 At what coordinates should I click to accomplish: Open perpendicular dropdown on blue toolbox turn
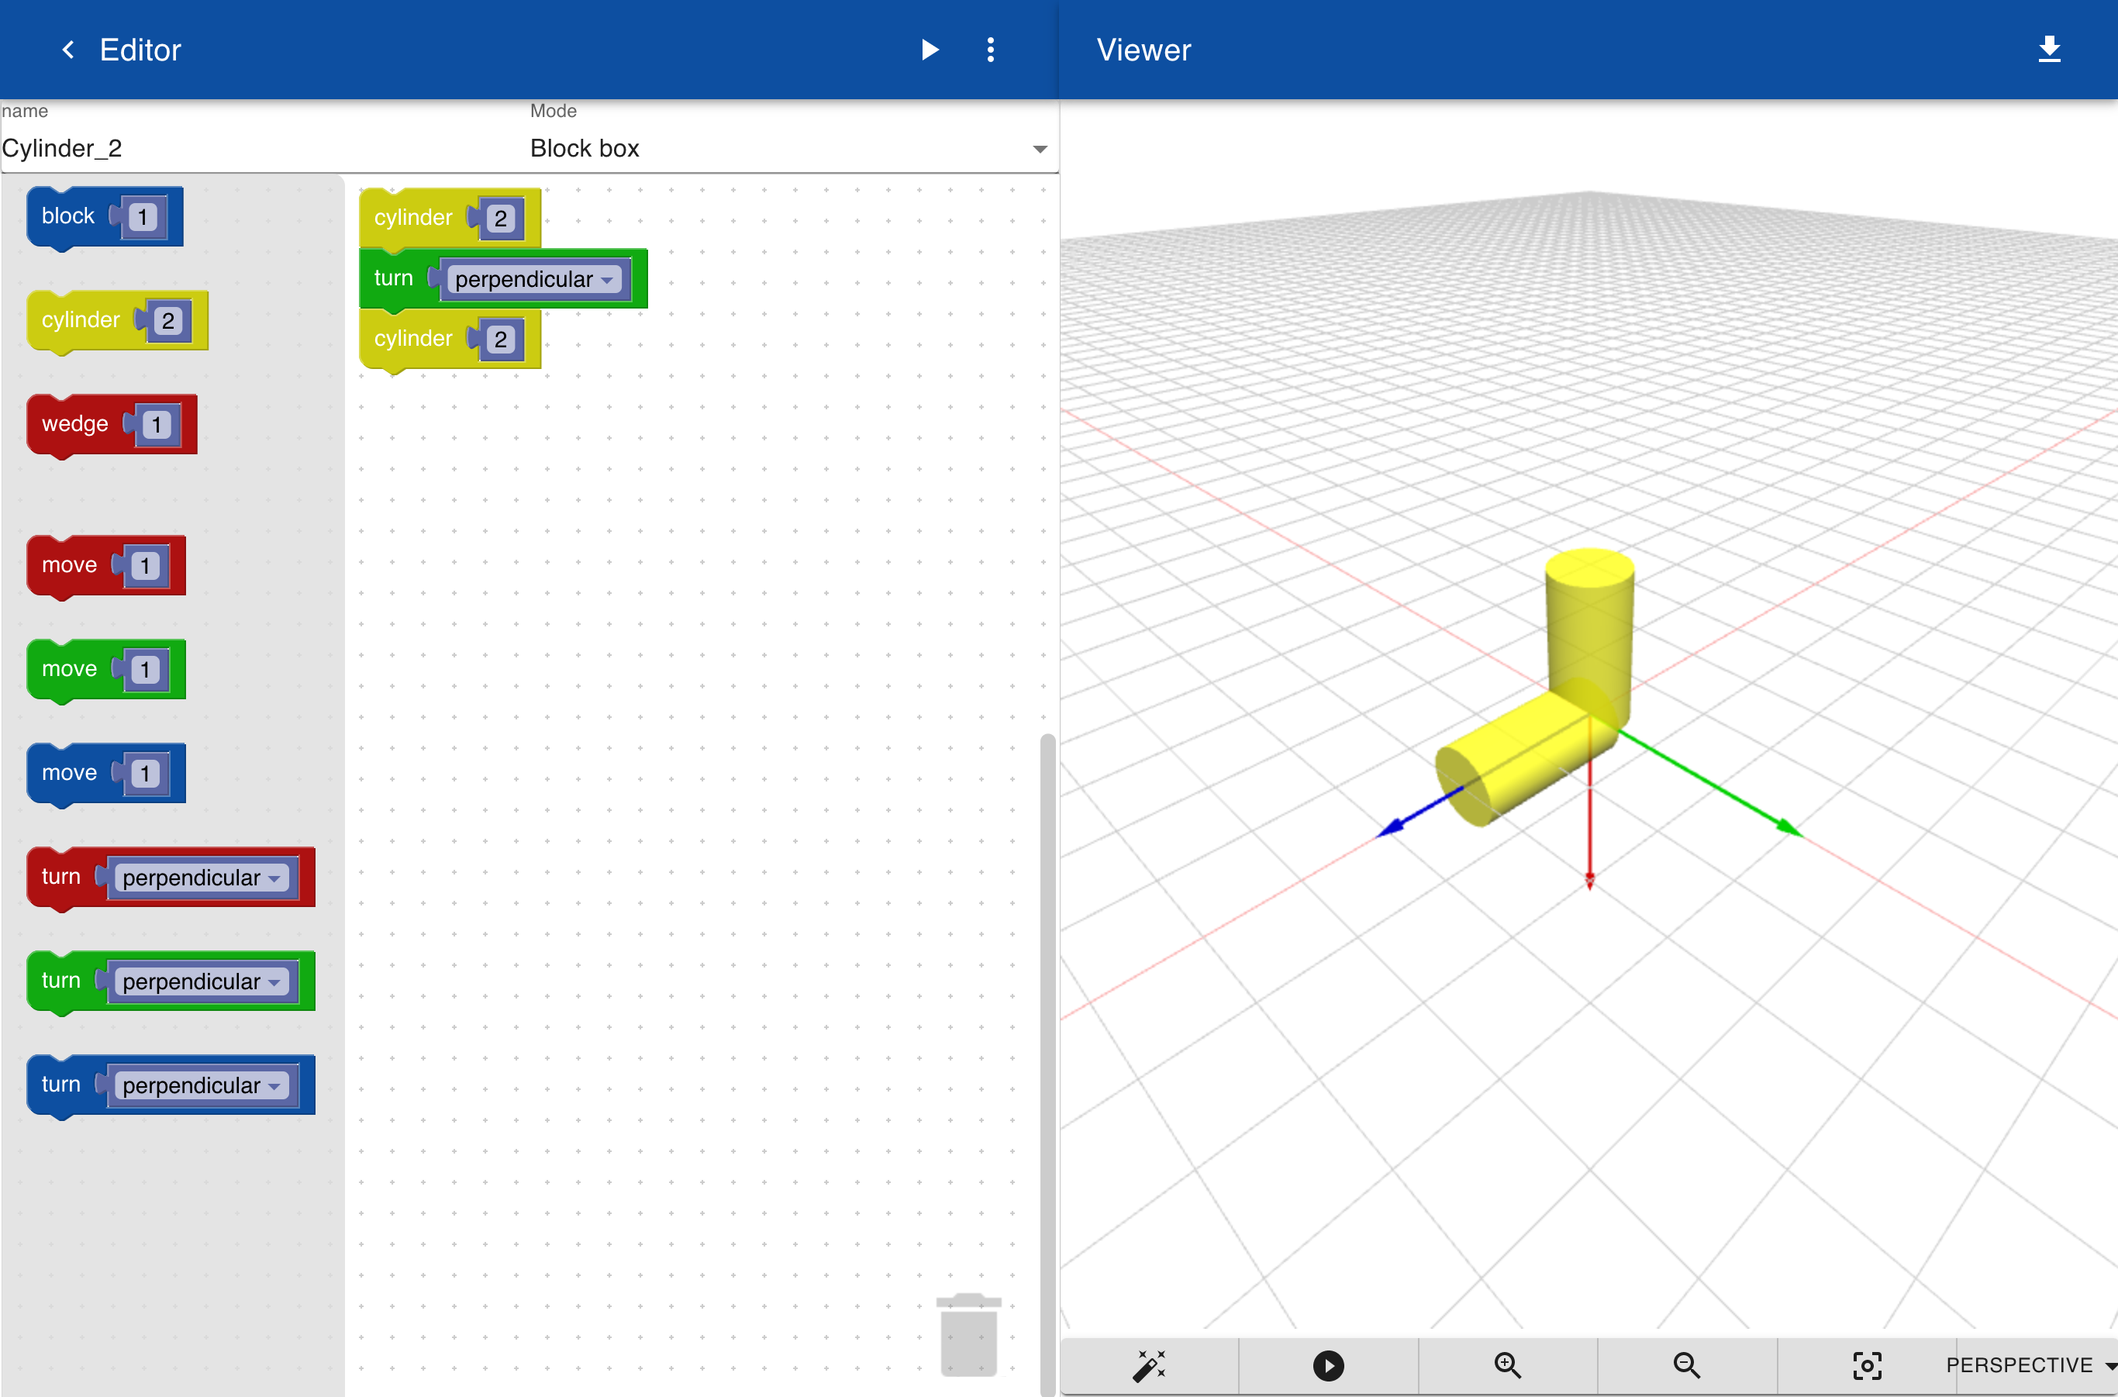[202, 1086]
